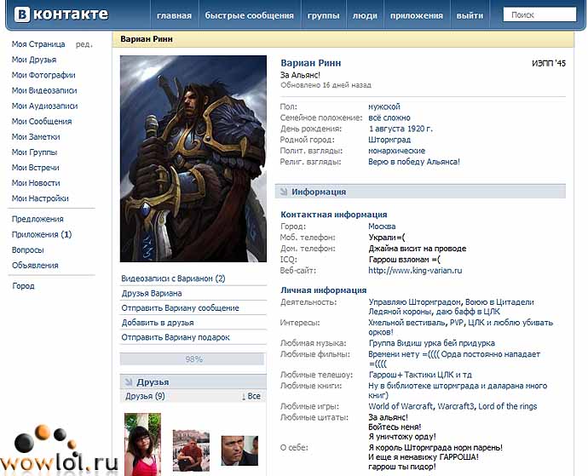Viewport: 588px width, 476px height.
Task: Open http://www.king-varian.ru website link
Action: 415,270
